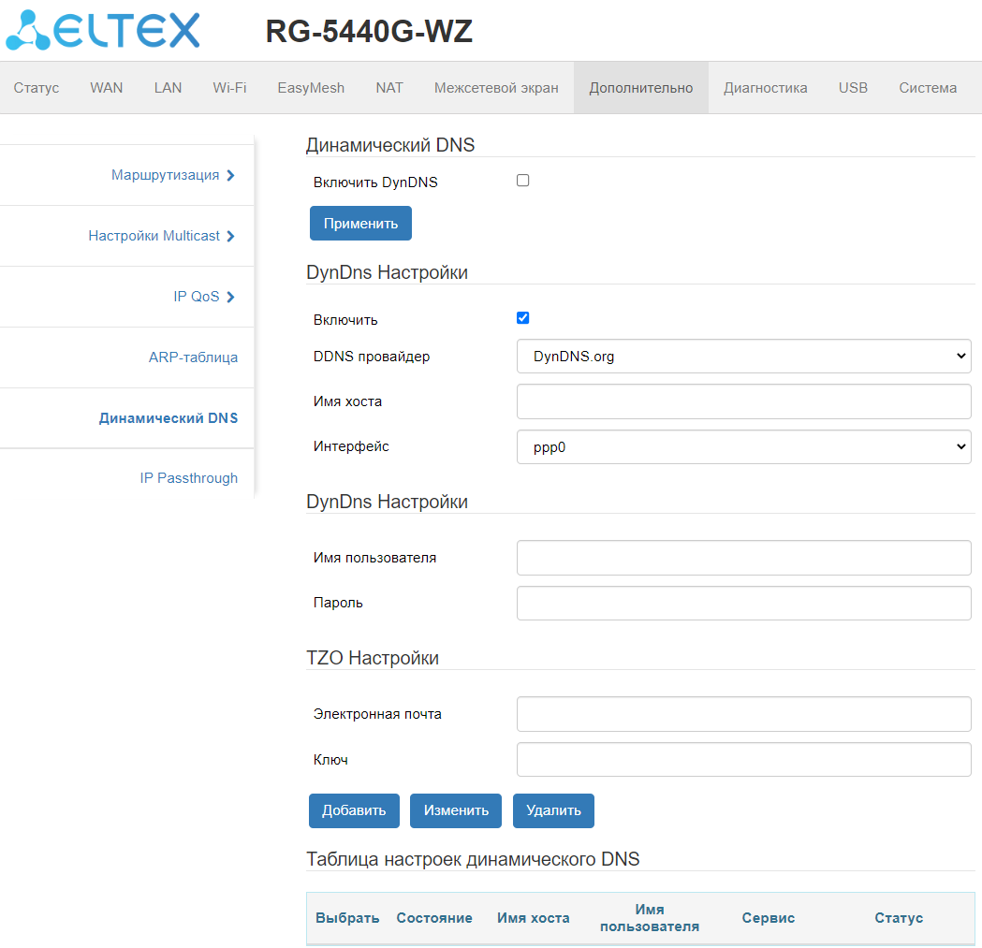This screenshot has width=982, height=948.
Task: Open ARP-таблица page
Action: click(x=193, y=357)
